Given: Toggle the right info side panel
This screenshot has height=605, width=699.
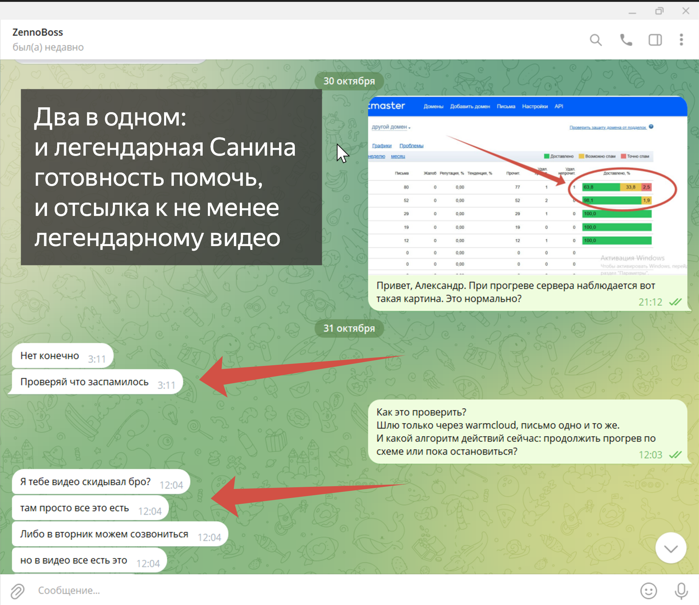Looking at the screenshot, I should 655,40.
